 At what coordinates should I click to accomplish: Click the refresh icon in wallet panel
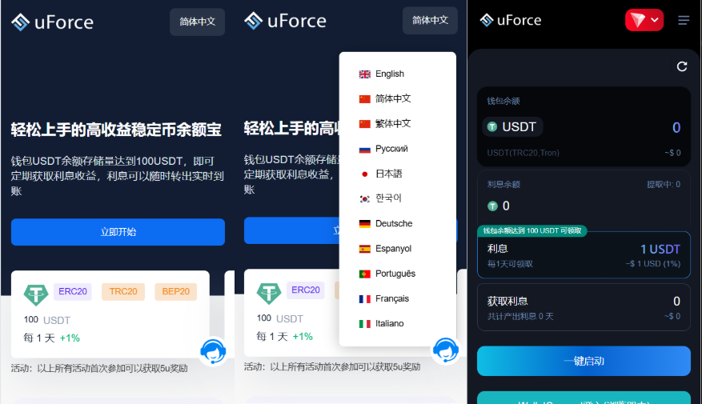coord(682,66)
